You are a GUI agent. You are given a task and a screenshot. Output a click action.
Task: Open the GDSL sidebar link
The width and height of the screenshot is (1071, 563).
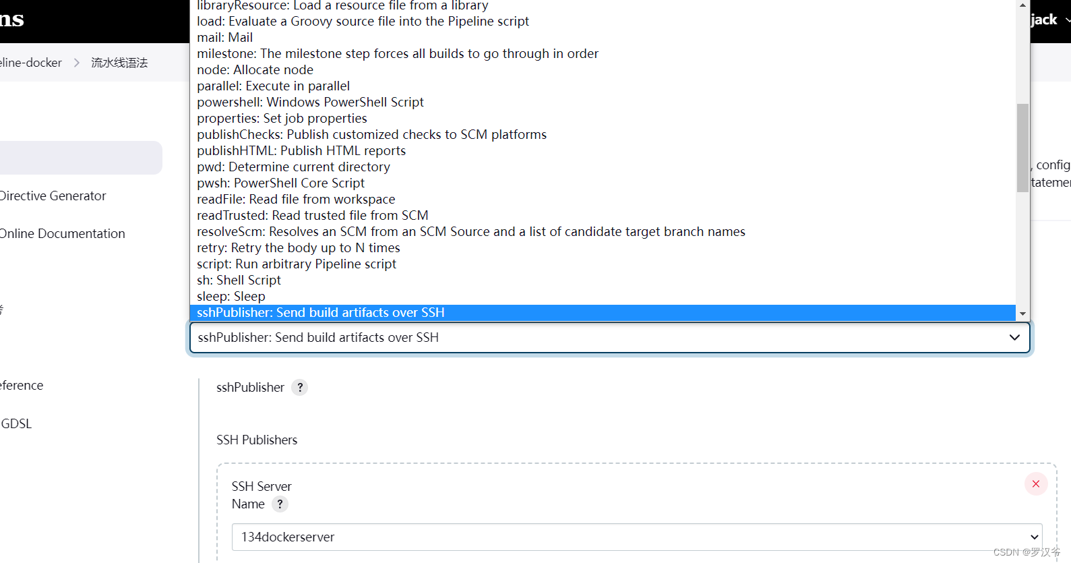pyautogui.click(x=16, y=424)
